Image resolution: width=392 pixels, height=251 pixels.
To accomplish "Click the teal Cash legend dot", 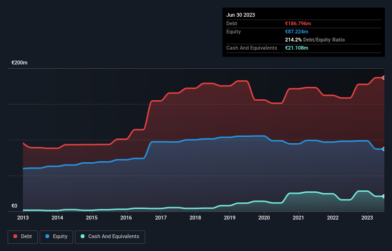I will click(x=83, y=236).
